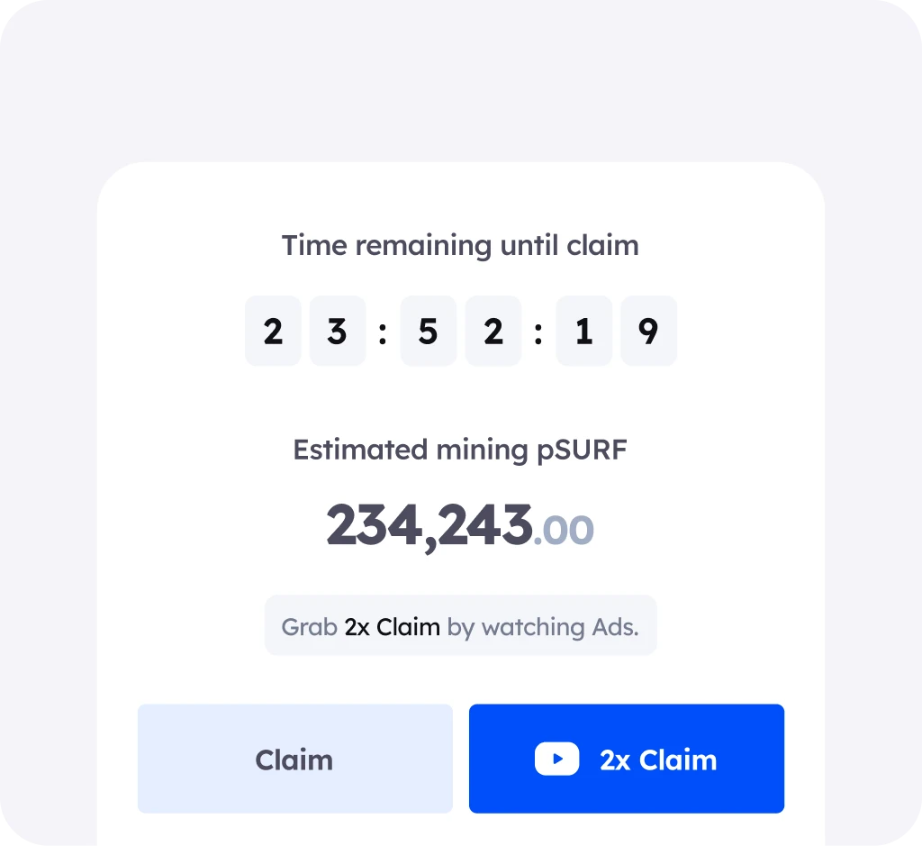
Task: Click the bold 2x Claim text in the banner
Action: (x=390, y=626)
